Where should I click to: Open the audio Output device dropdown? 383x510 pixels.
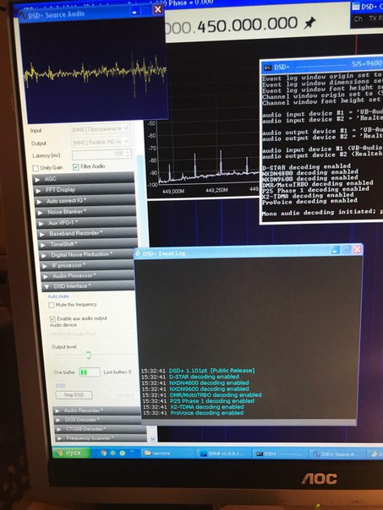pos(101,142)
